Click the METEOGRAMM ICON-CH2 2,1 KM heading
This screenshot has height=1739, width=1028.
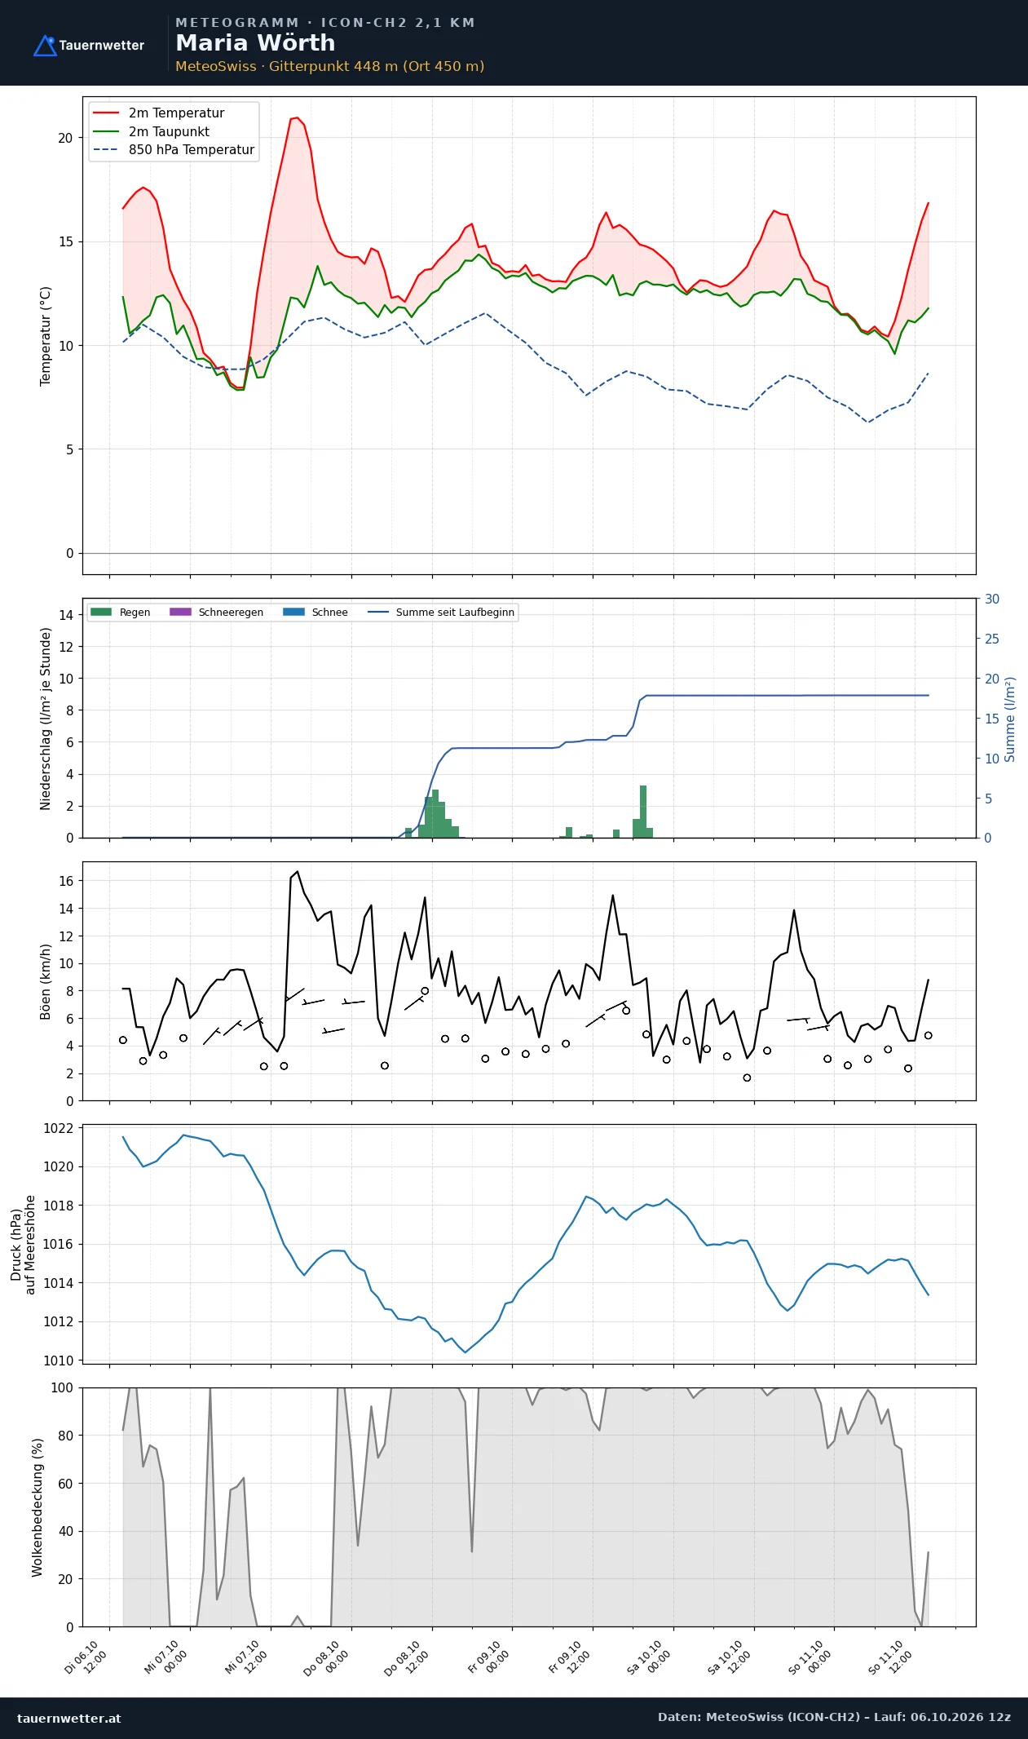tap(325, 23)
